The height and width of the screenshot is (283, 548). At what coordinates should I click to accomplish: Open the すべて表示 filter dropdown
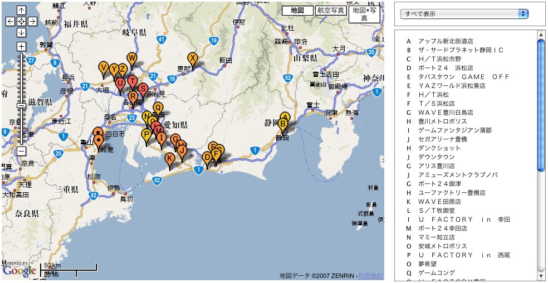coord(466,13)
